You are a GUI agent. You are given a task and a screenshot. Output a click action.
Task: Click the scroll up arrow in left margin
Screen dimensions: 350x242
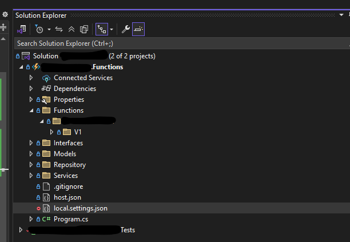click(x=3, y=39)
